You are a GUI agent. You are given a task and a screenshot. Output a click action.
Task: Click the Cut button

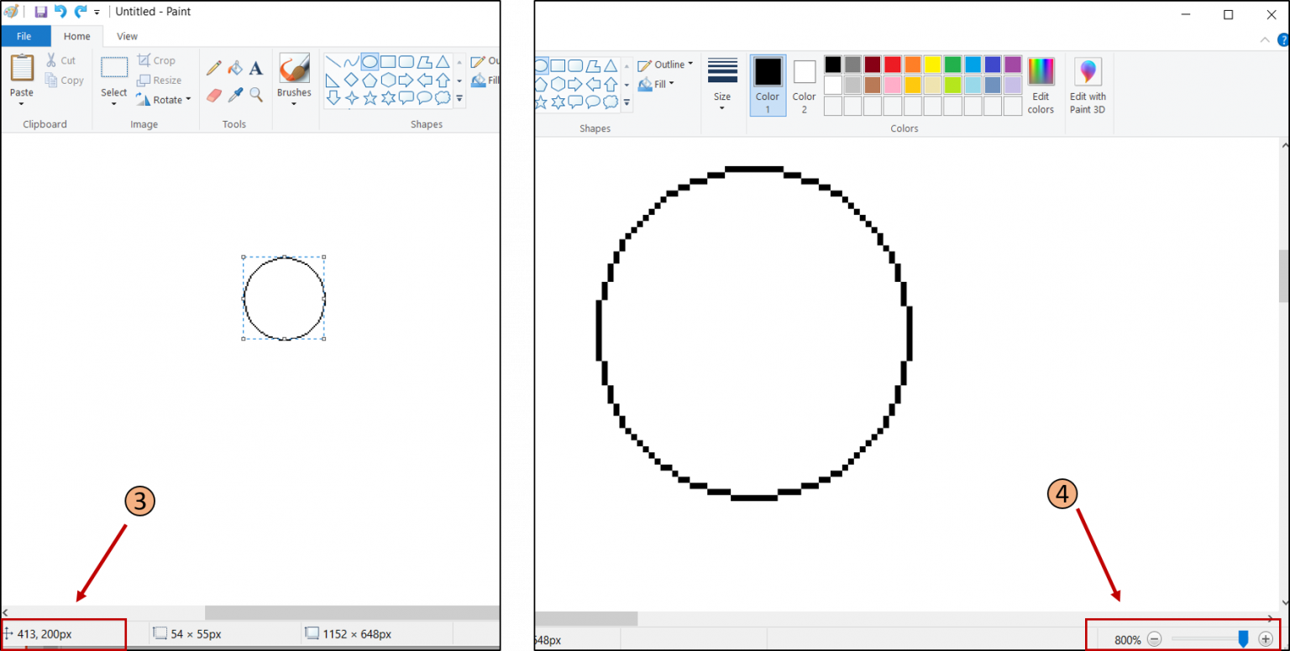(x=60, y=60)
